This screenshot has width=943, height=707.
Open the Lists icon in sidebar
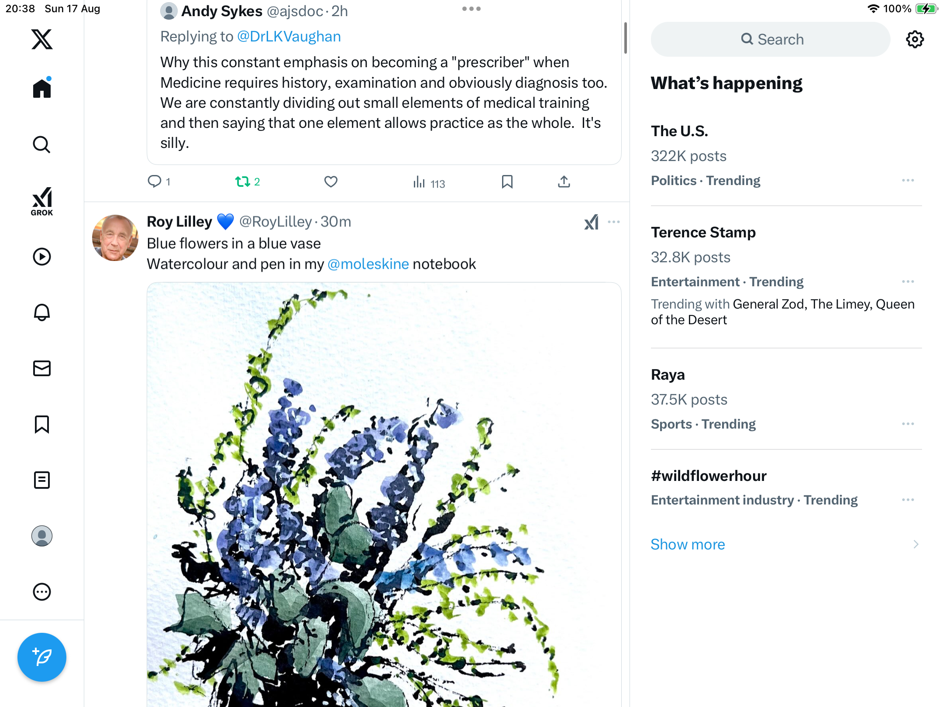point(42,480)
